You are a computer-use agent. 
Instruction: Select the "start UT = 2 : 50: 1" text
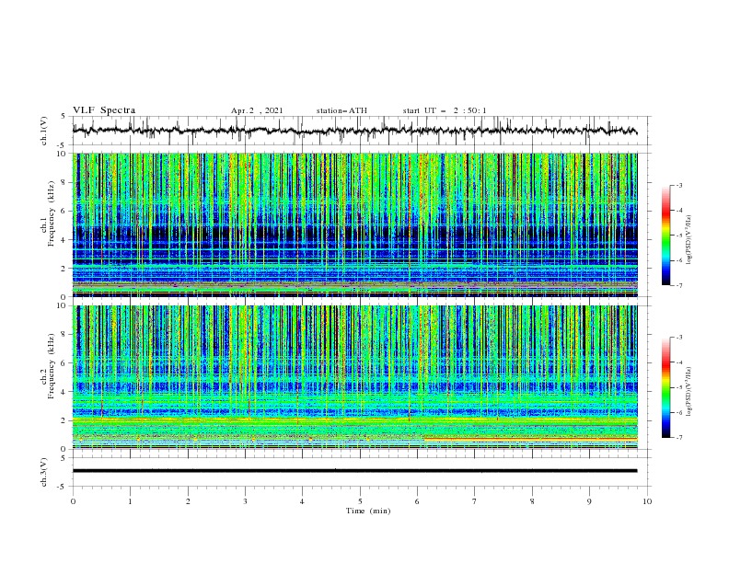pyautogui.click(x=445, y=110)
